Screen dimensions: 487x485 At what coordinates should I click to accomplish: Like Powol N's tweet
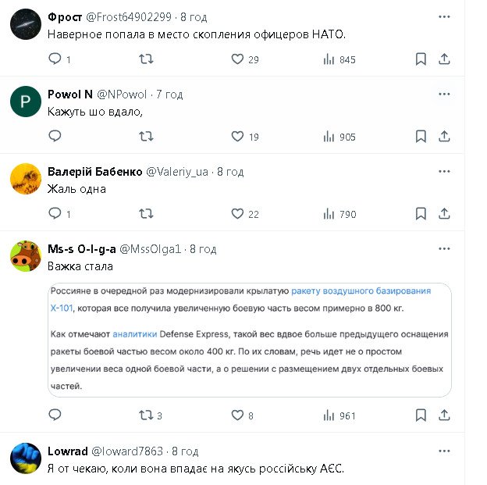point(238,137)
